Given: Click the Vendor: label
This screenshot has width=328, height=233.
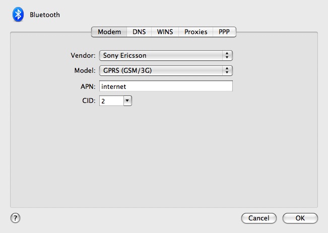Looking at the screenshot, I should tap(83, 55).
